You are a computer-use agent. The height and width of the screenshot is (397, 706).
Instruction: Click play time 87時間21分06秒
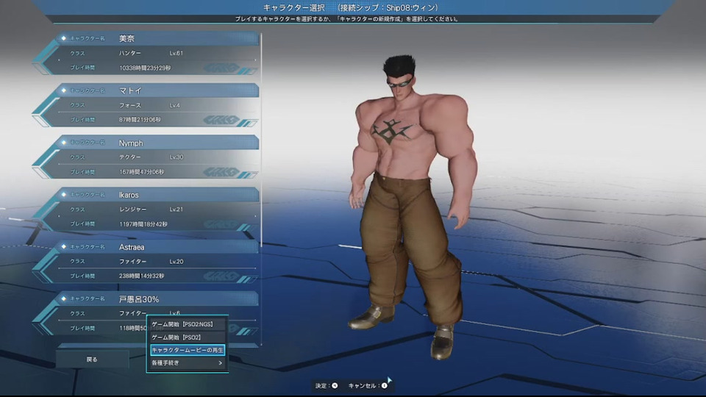pos(140,120)
